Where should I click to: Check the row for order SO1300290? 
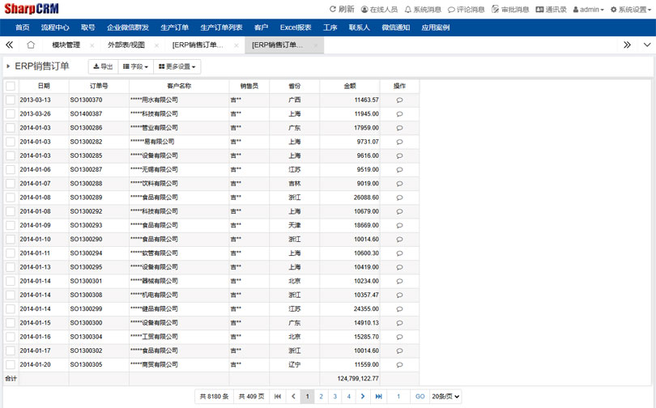(x=11, y=239)
